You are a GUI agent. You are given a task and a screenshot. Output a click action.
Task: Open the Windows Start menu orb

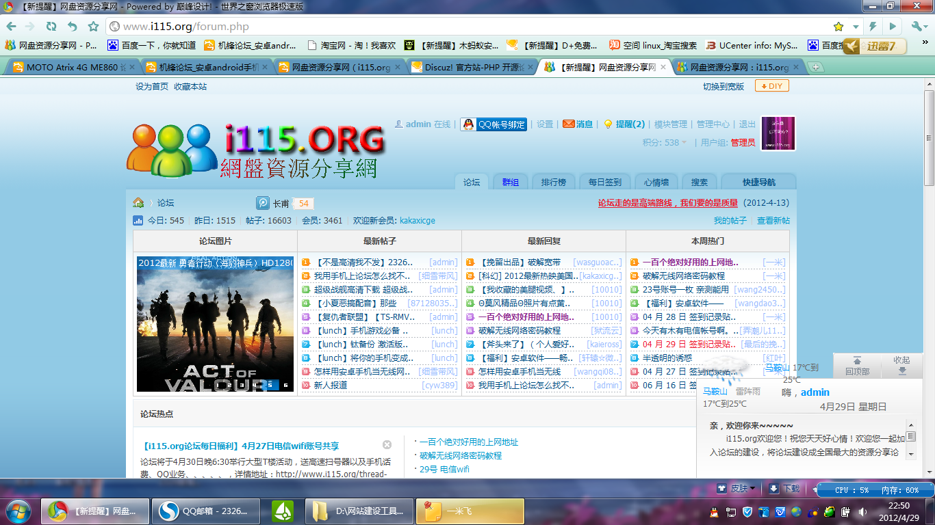(x=18, y=511)
